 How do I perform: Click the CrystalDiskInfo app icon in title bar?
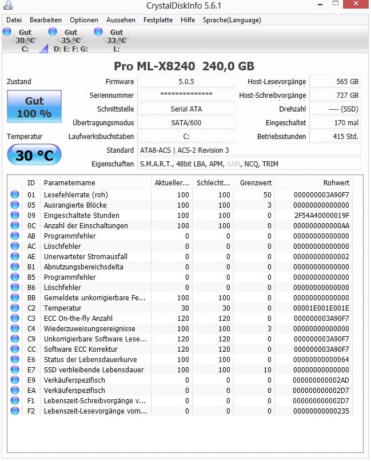[x=8, y=5]
